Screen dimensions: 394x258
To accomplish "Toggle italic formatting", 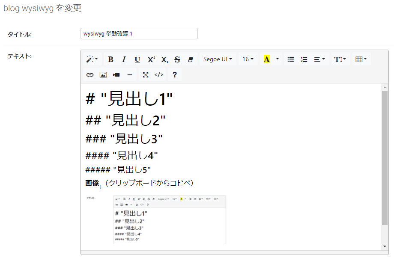I will [124, 59].
